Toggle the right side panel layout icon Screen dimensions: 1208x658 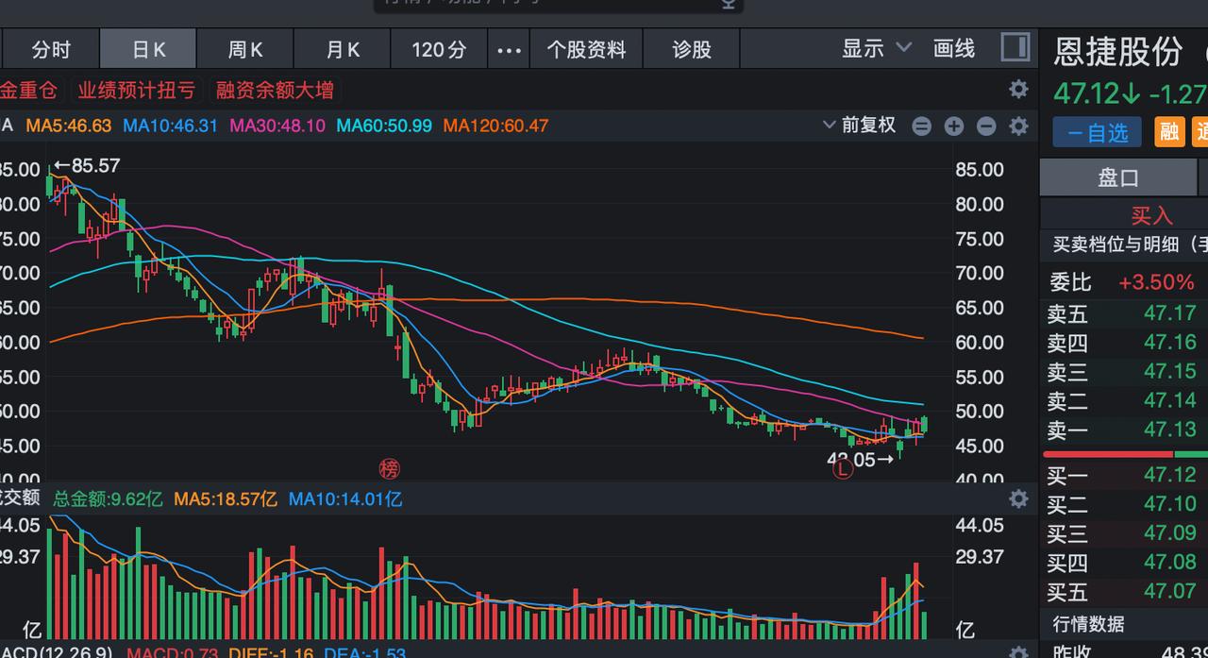click(x=1015, y=47)
